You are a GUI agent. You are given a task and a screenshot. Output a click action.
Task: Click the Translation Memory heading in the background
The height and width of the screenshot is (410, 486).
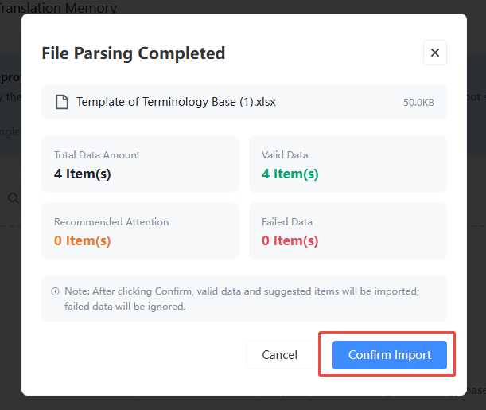coord(58,7)
